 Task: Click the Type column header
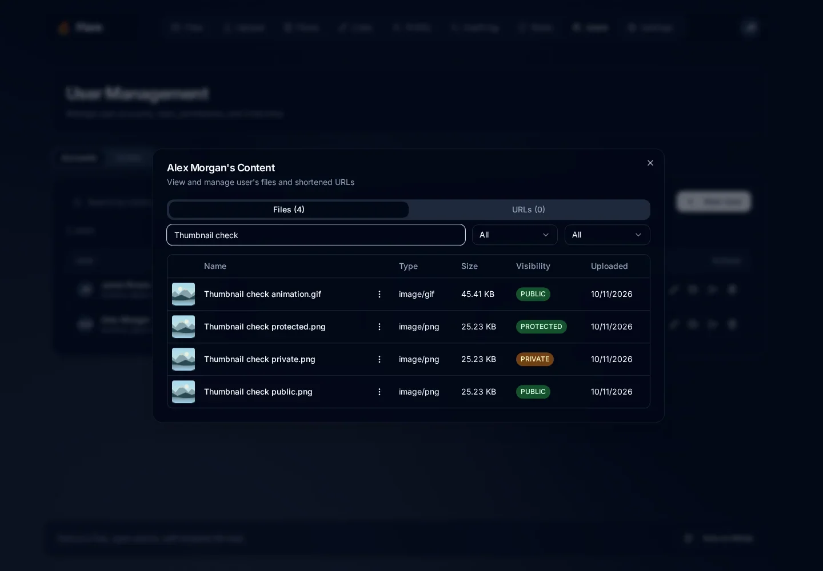click(408, 266)
